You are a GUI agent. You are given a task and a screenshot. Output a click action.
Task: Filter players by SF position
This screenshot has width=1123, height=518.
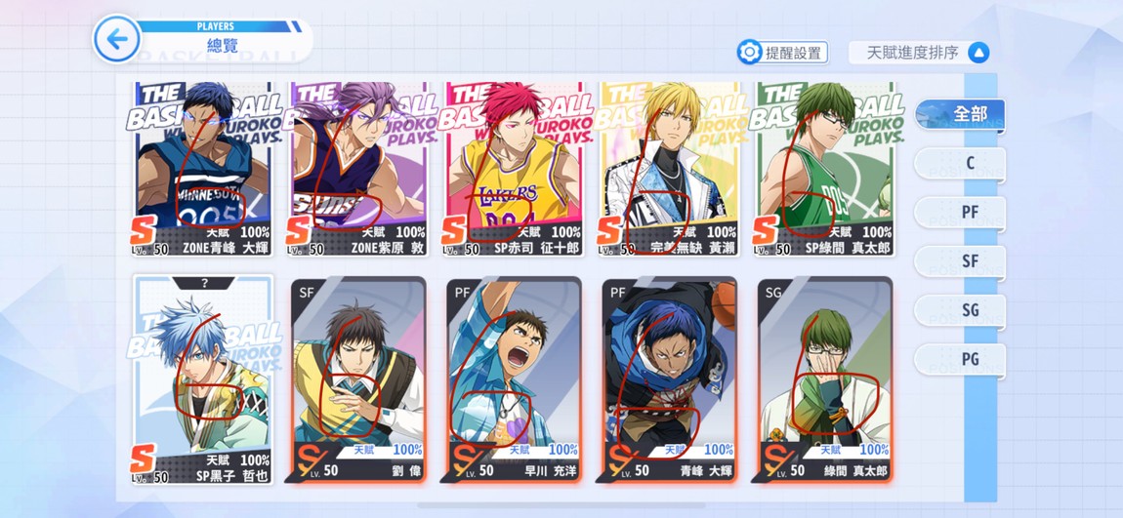960,261
